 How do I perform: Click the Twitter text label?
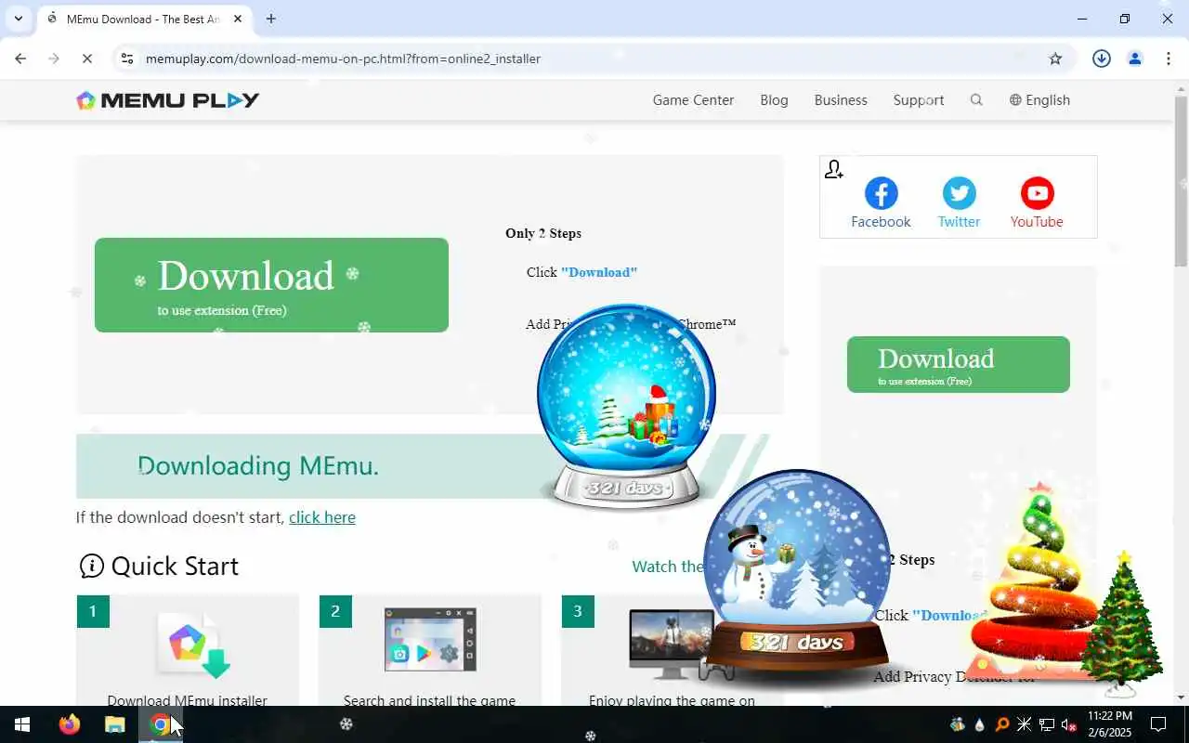pyautogui.click(x=959, y=222)
